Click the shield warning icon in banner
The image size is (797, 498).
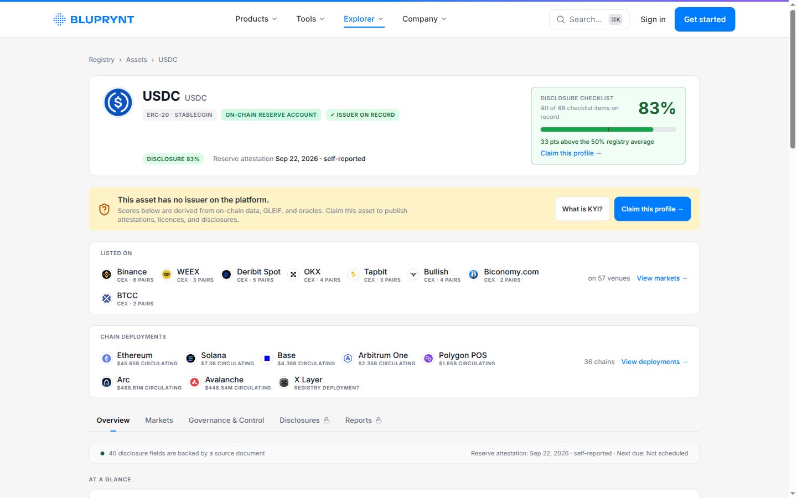(x=104, y=209)
